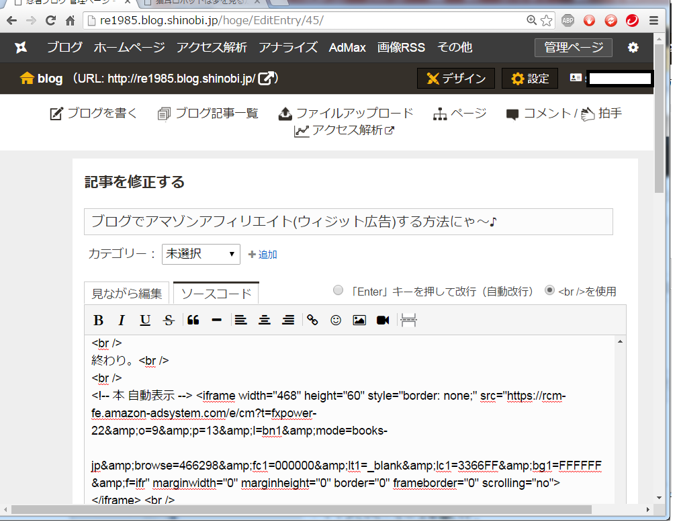
Task: Open the 拍手 link
Action: [x=602, y=114]
